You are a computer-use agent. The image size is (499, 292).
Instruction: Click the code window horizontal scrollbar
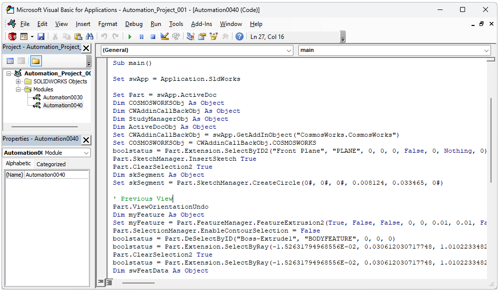138,283
